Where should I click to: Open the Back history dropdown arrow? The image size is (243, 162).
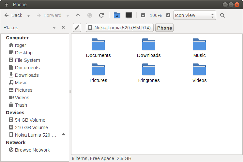pyautogui.click(x=28, y=16)
